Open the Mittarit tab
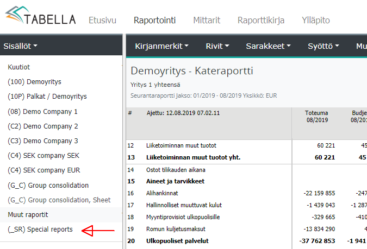 (207, 21)
